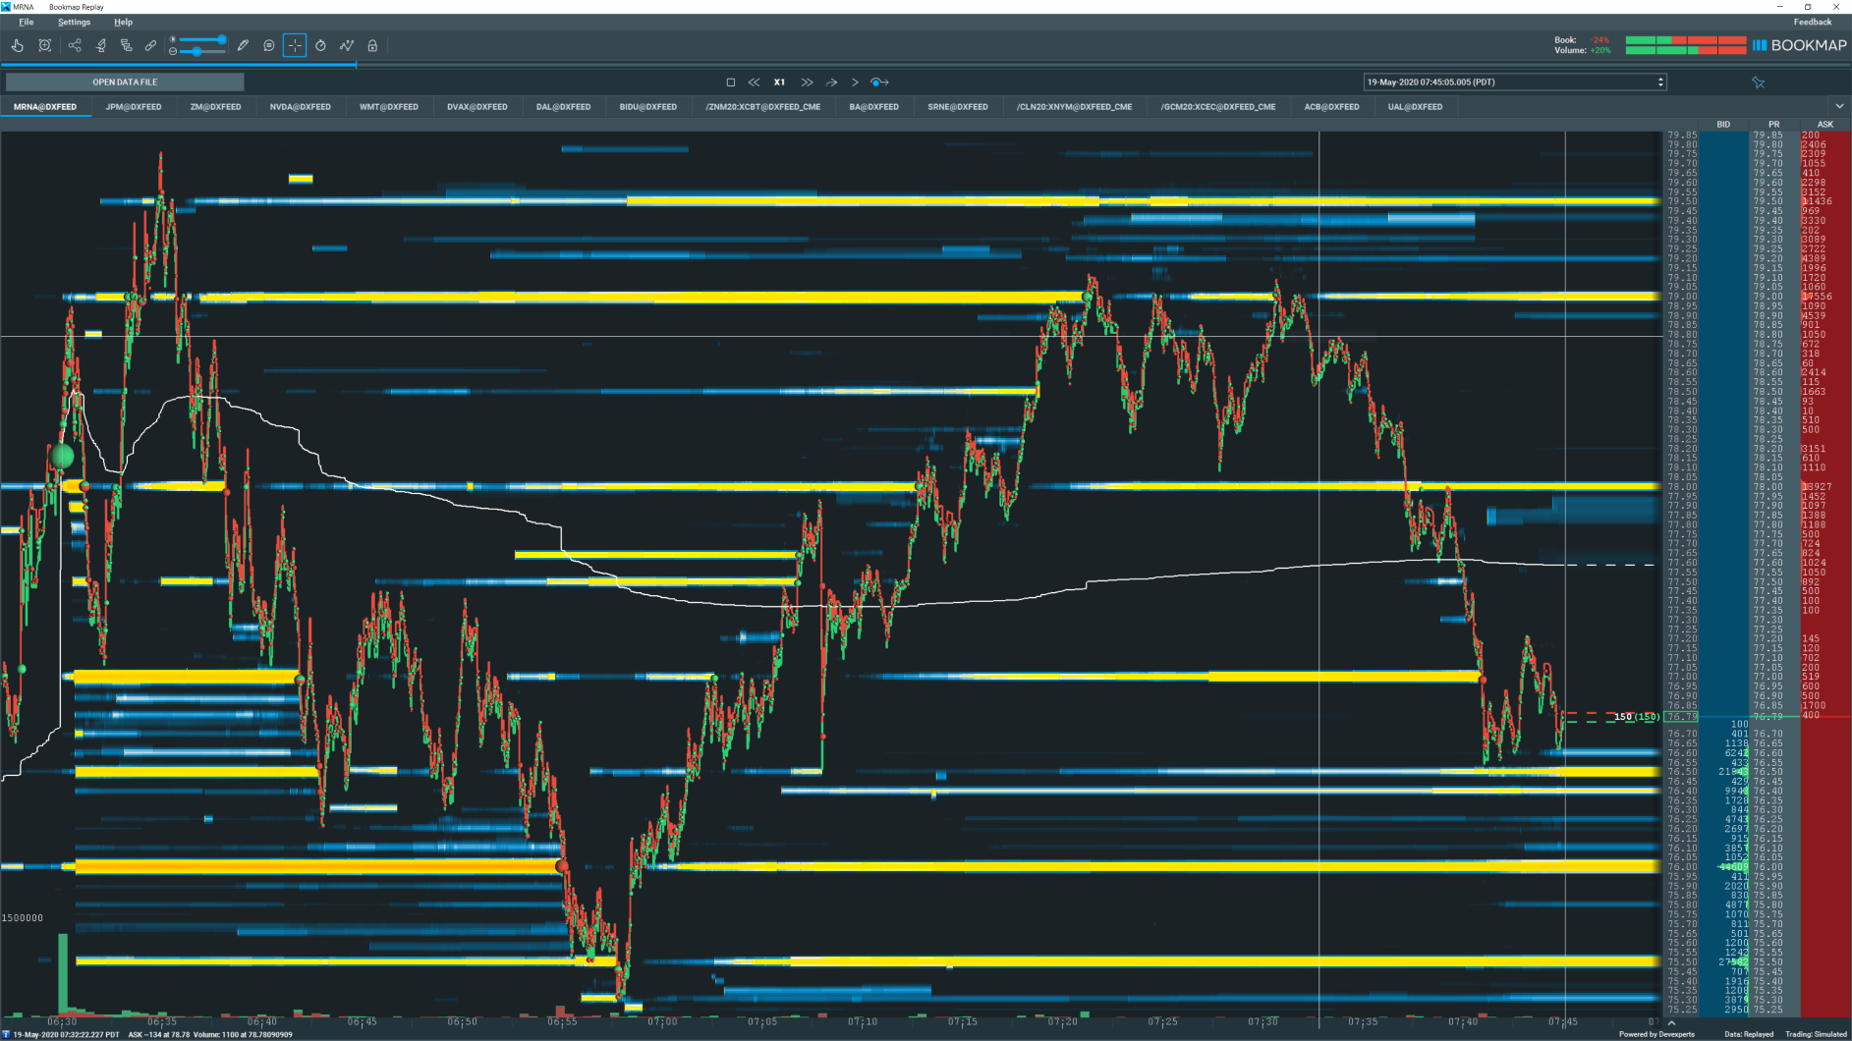Activate the zoom region tool
This screenshot has height=1041, width=1852.
pyautogui.click(x=45, y=45)
